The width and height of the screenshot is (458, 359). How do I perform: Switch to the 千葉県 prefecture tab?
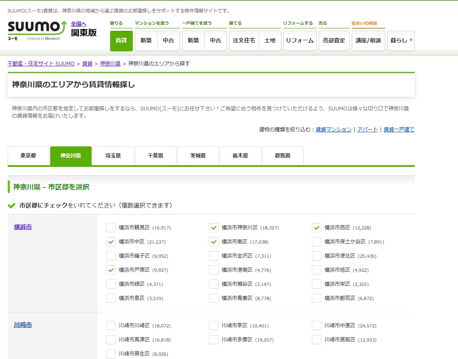point(155,155)
